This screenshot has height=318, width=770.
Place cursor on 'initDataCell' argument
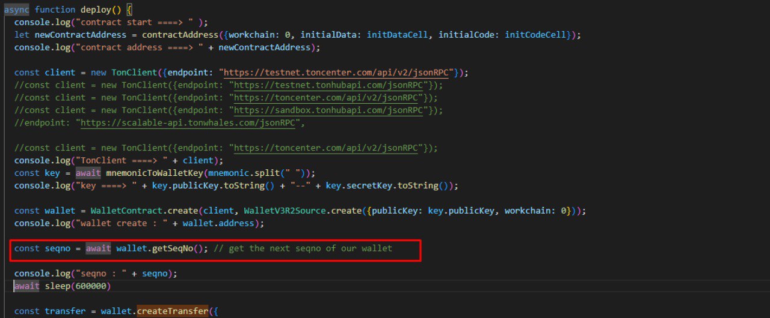[398, 35]
